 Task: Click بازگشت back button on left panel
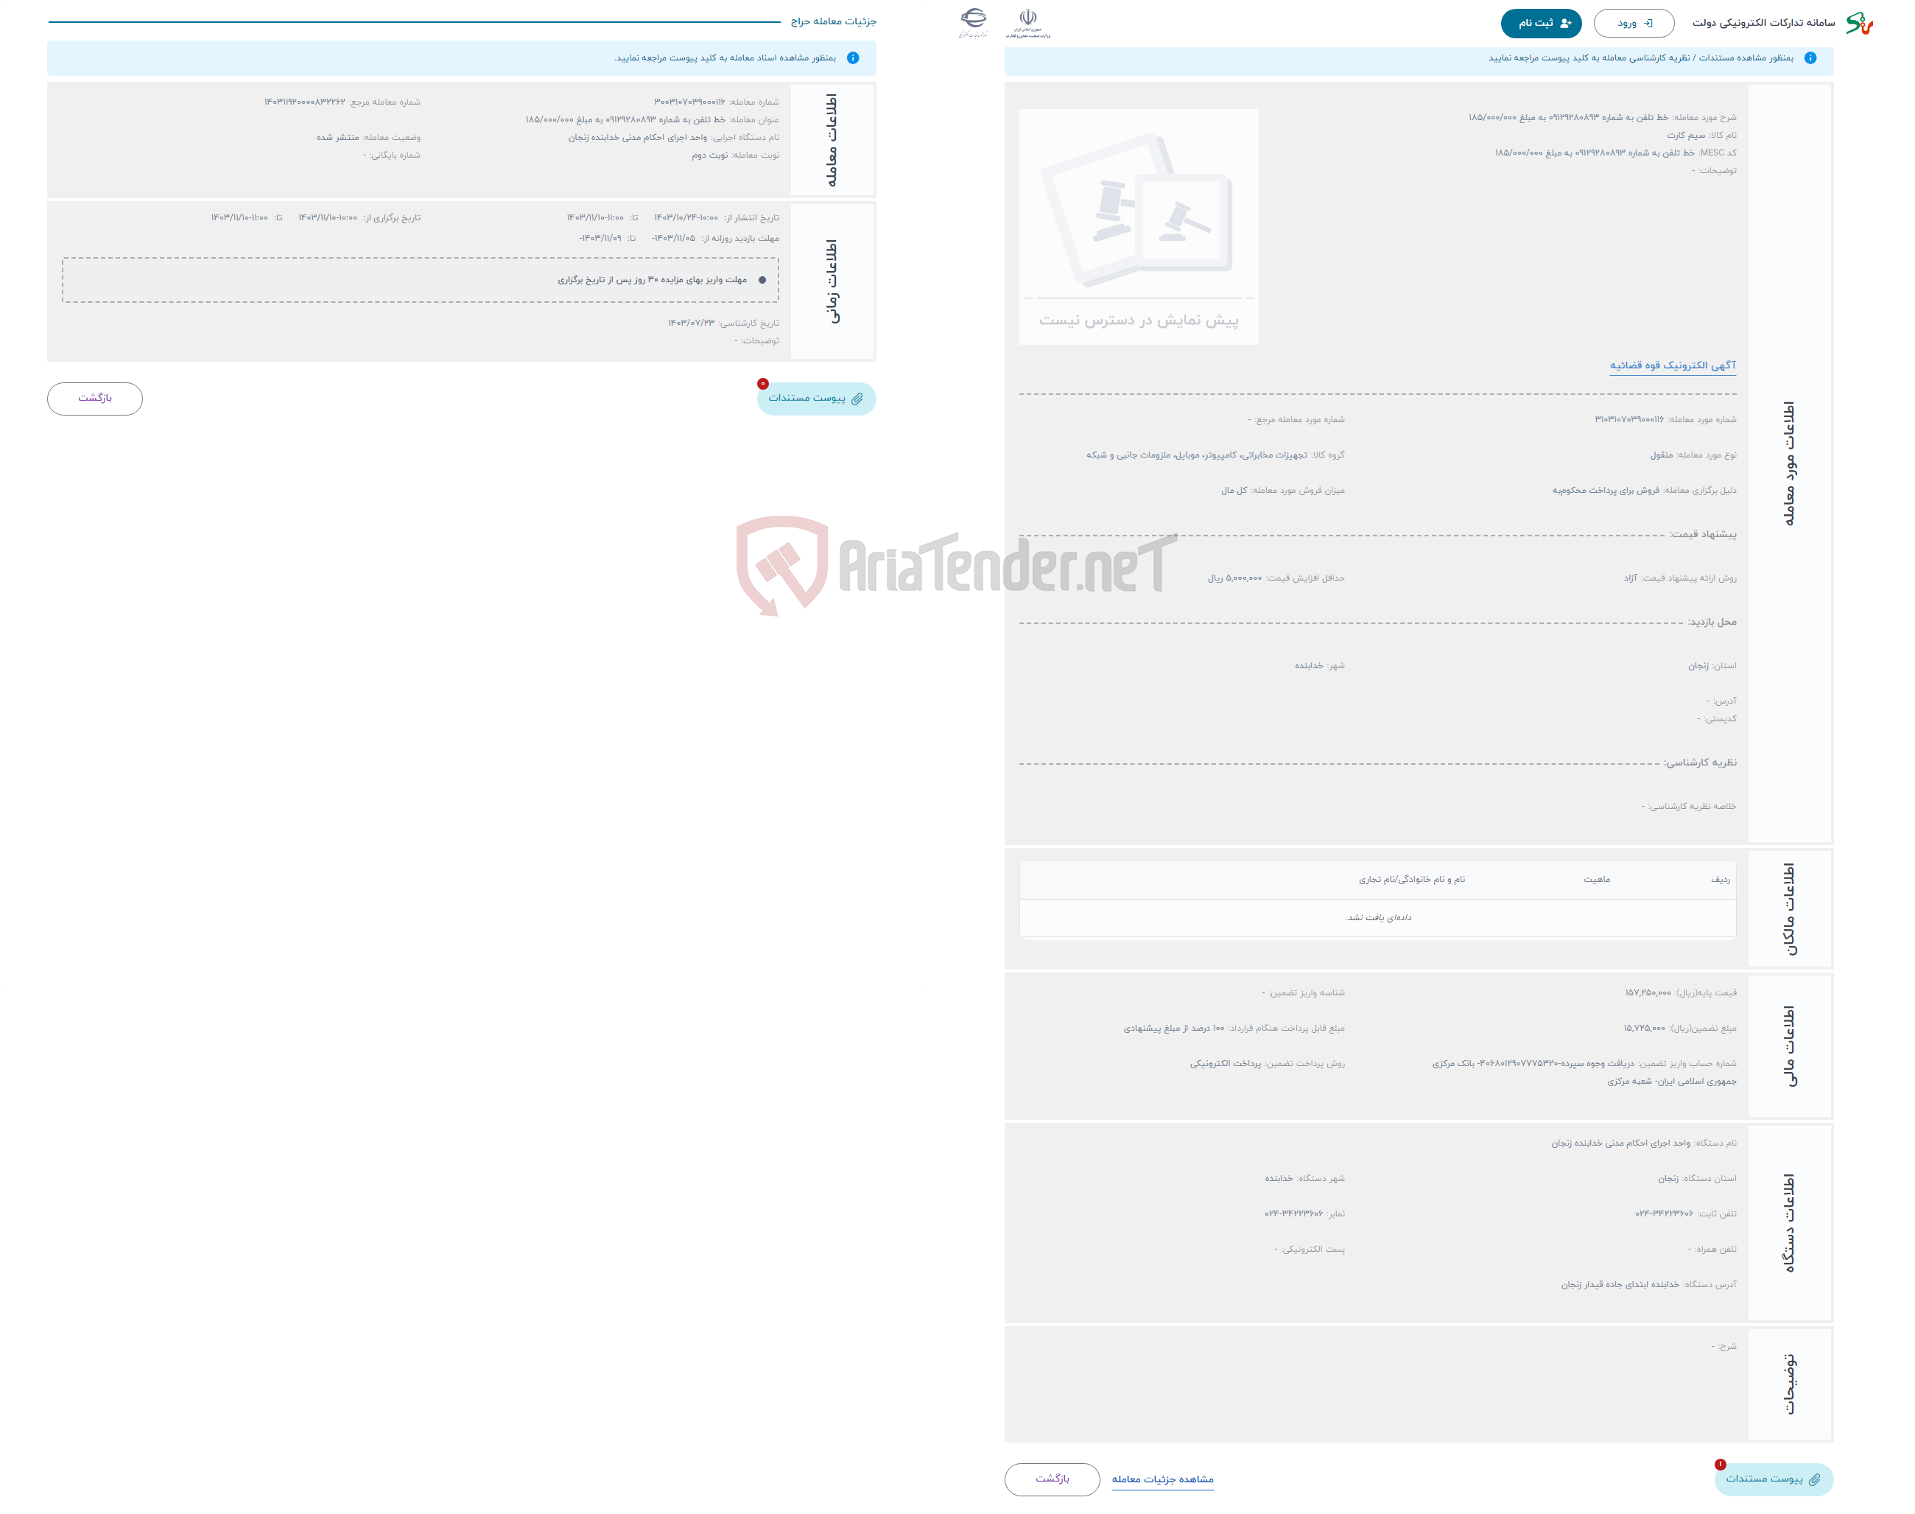95,398
